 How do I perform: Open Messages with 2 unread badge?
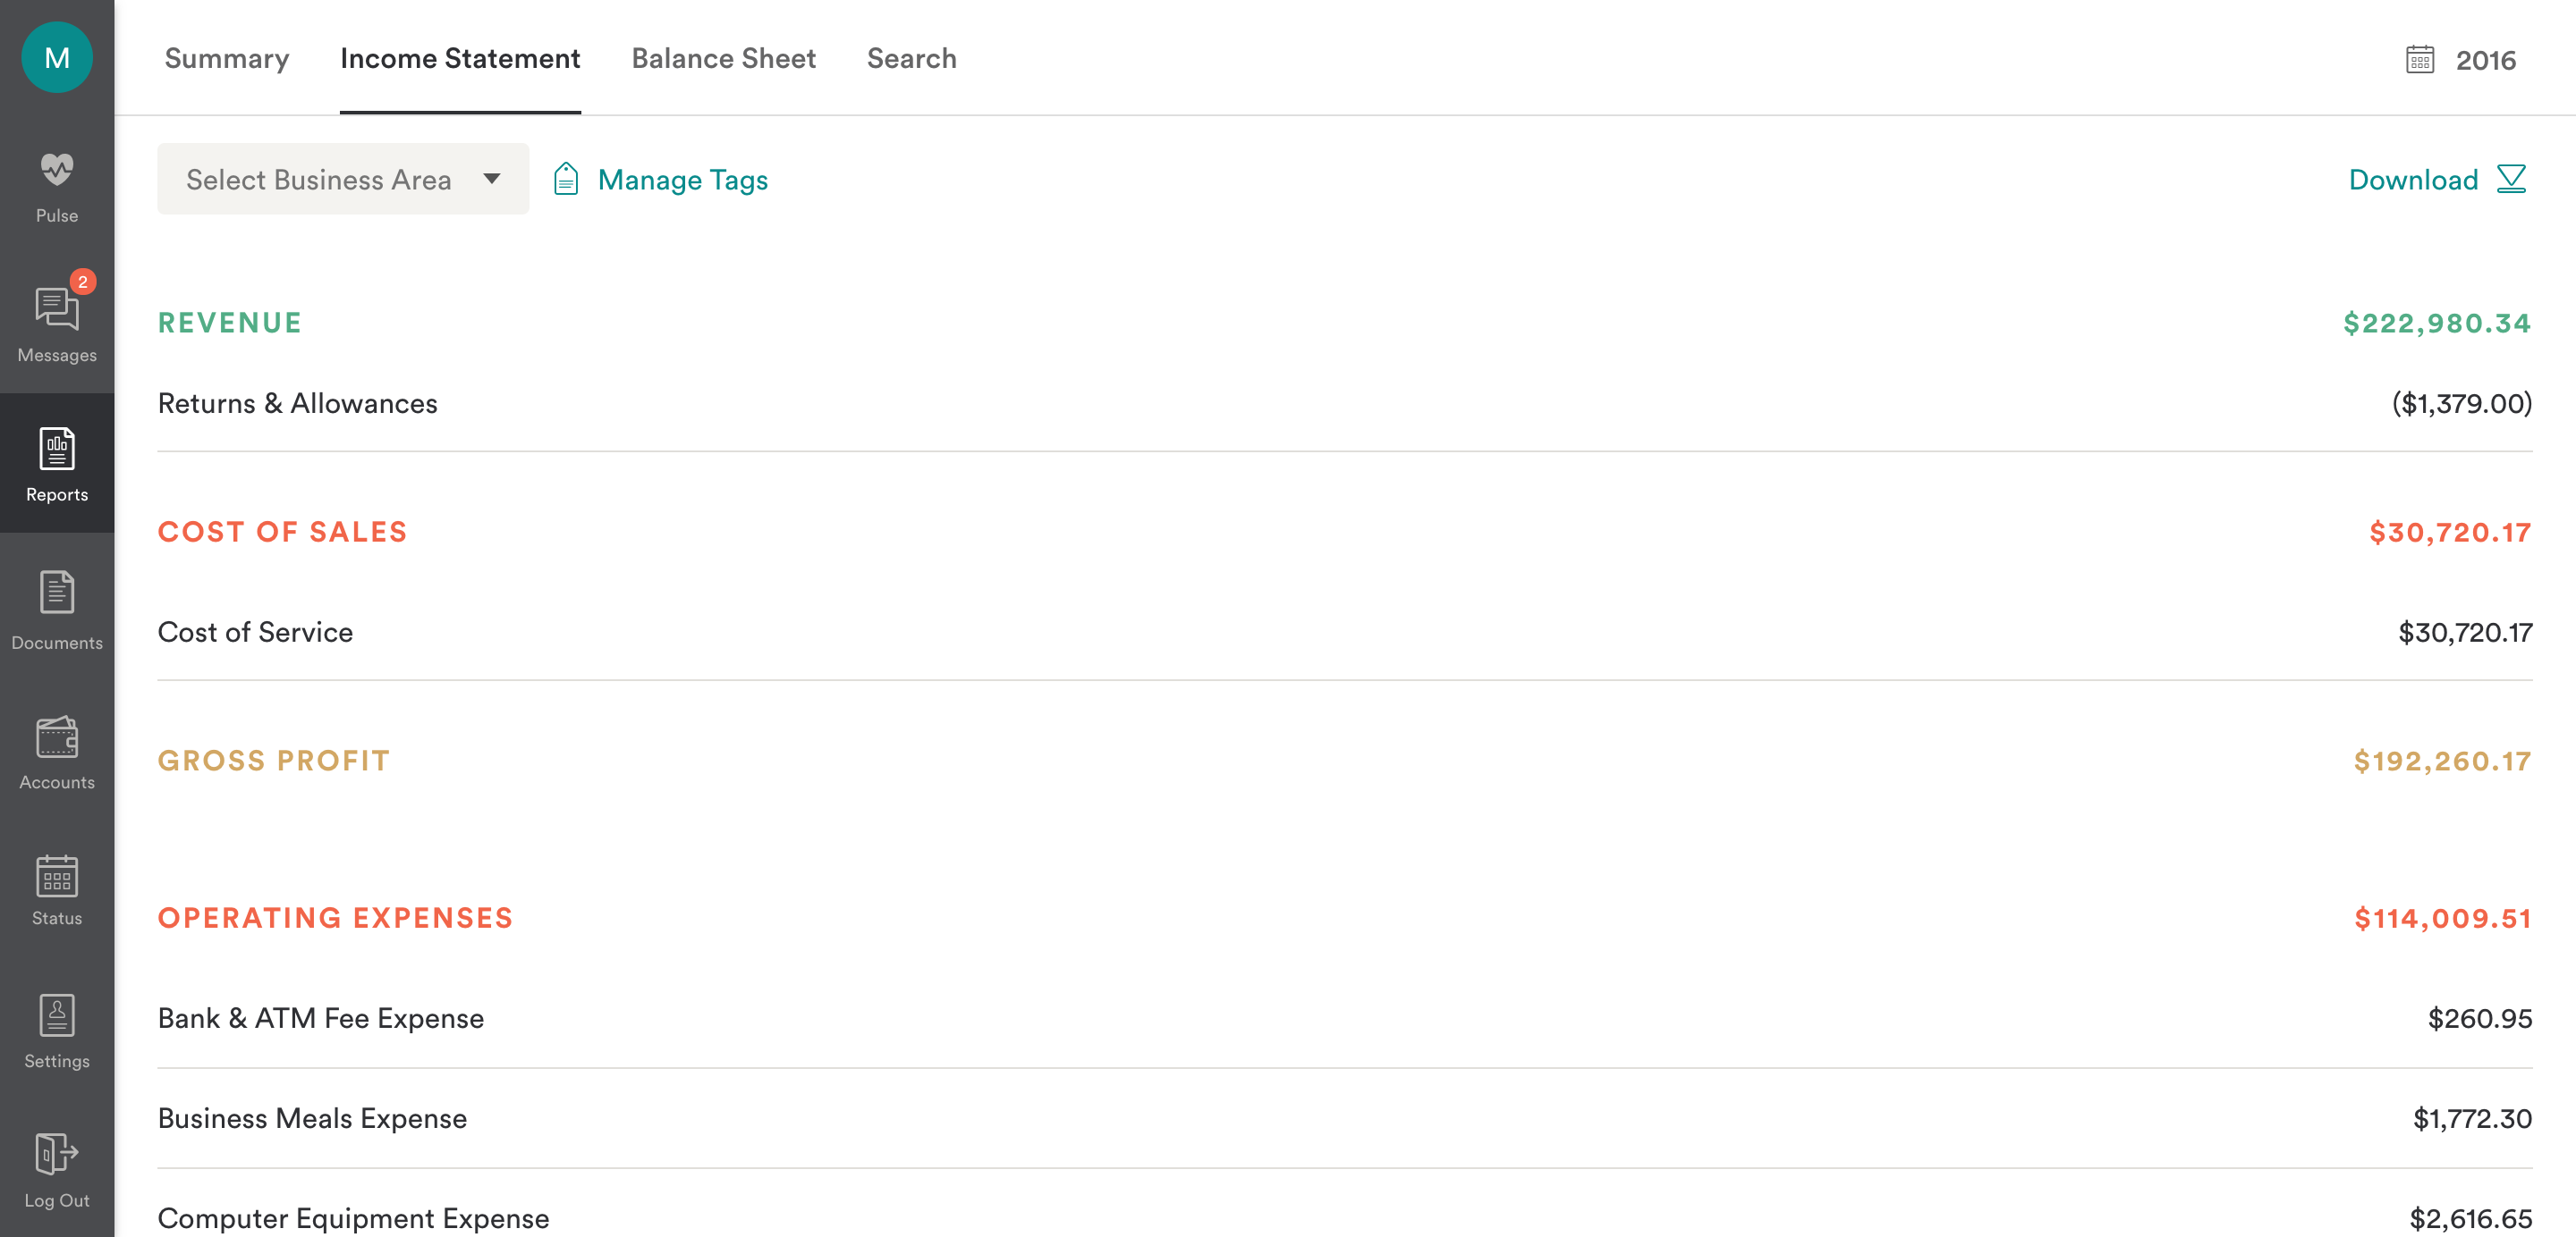coord(57,308)
